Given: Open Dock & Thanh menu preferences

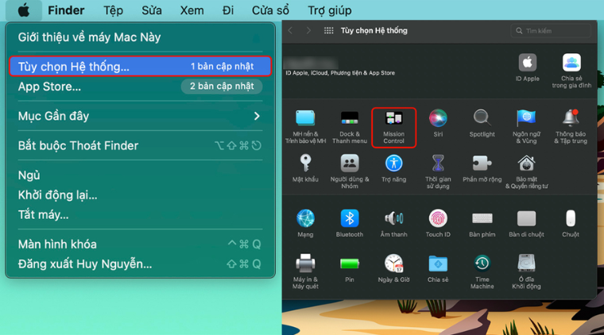Looking at the screenshot, I should coord(350,127).
